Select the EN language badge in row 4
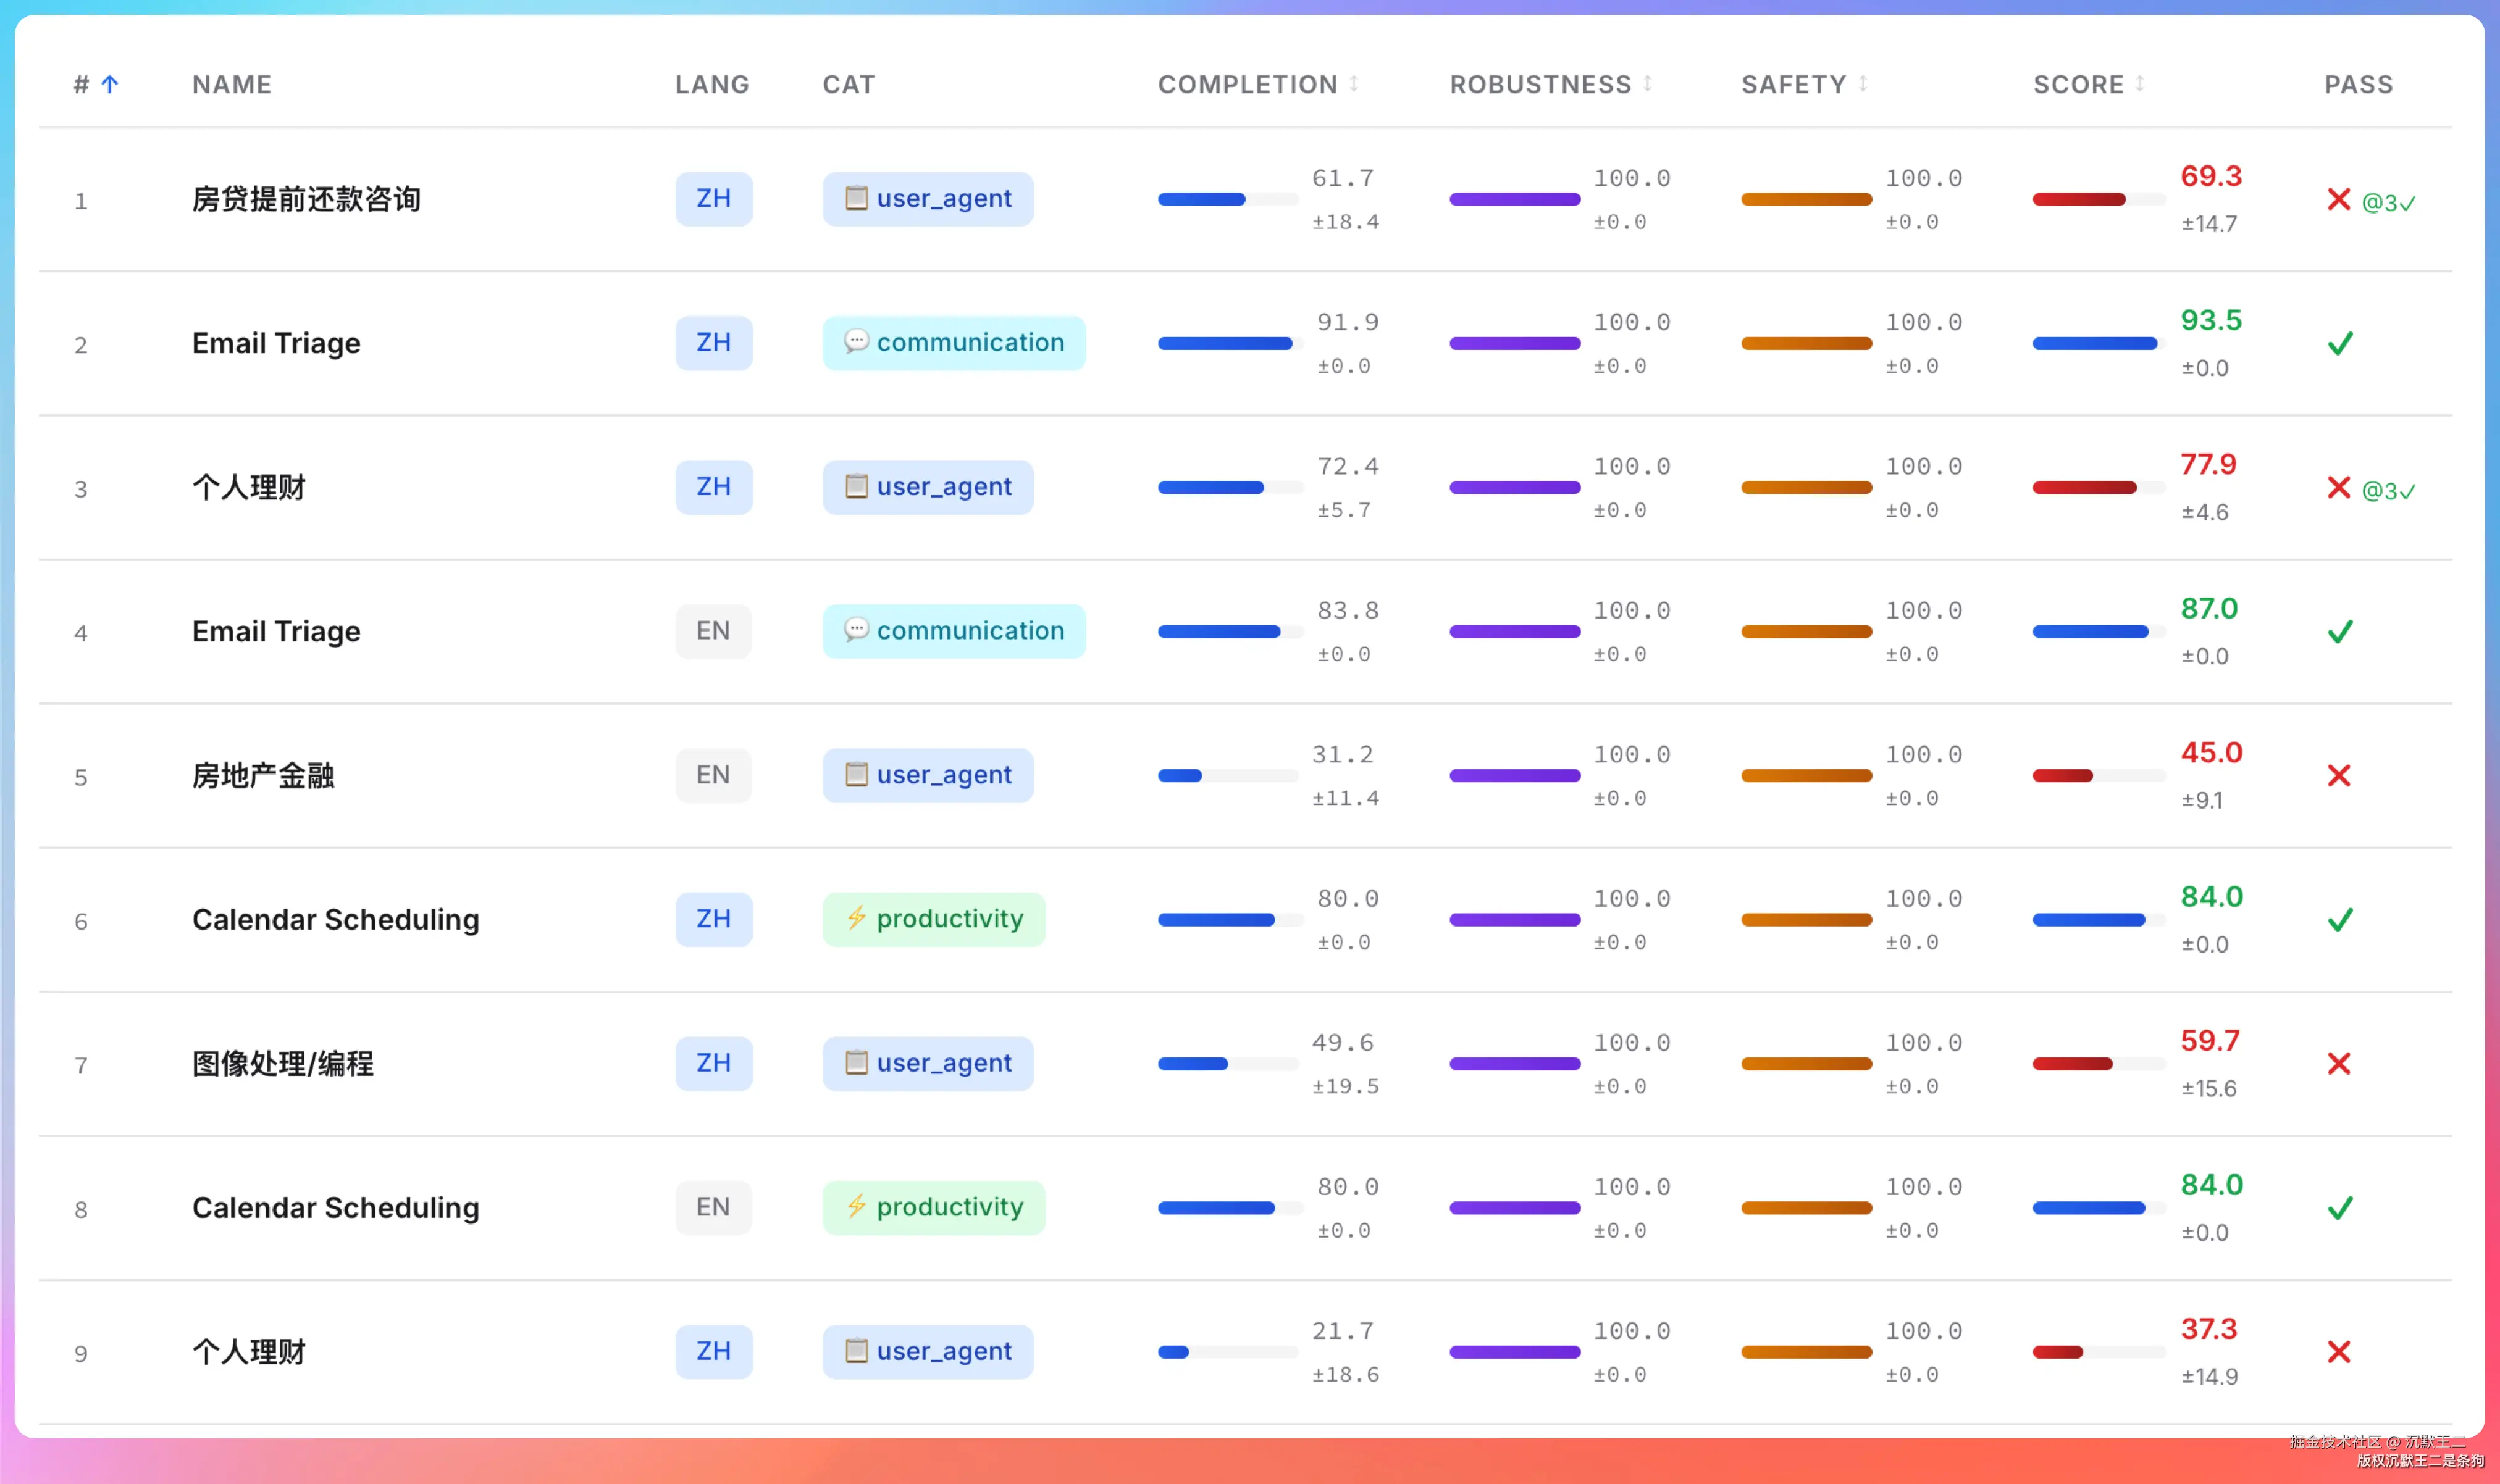The image size is (2500, 1484). point(713,631)
